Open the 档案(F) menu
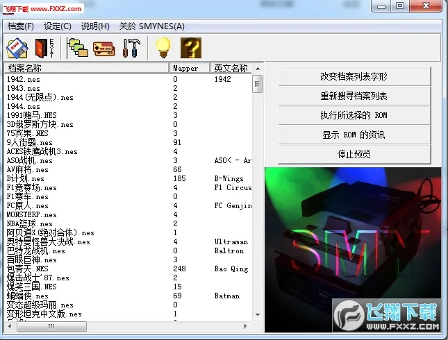 pyautogui.click(x=21, y=26)
